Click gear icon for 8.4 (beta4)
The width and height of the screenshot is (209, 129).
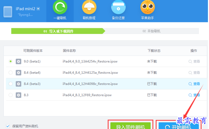(x=18, y=72)
